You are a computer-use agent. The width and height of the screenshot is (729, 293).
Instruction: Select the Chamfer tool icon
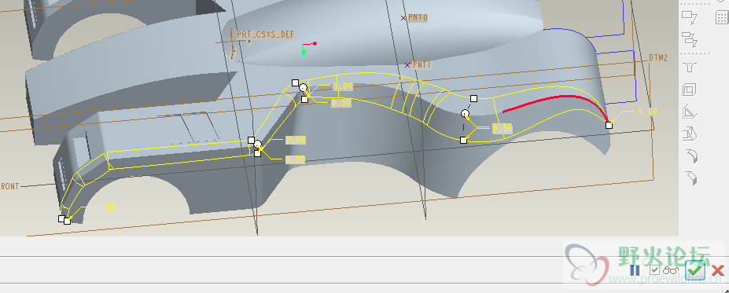click(x=690, y=178)
